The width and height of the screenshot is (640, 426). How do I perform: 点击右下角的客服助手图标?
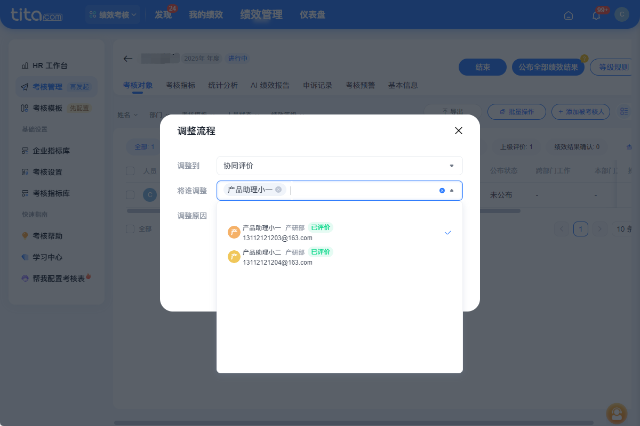[x=617, y=414]
